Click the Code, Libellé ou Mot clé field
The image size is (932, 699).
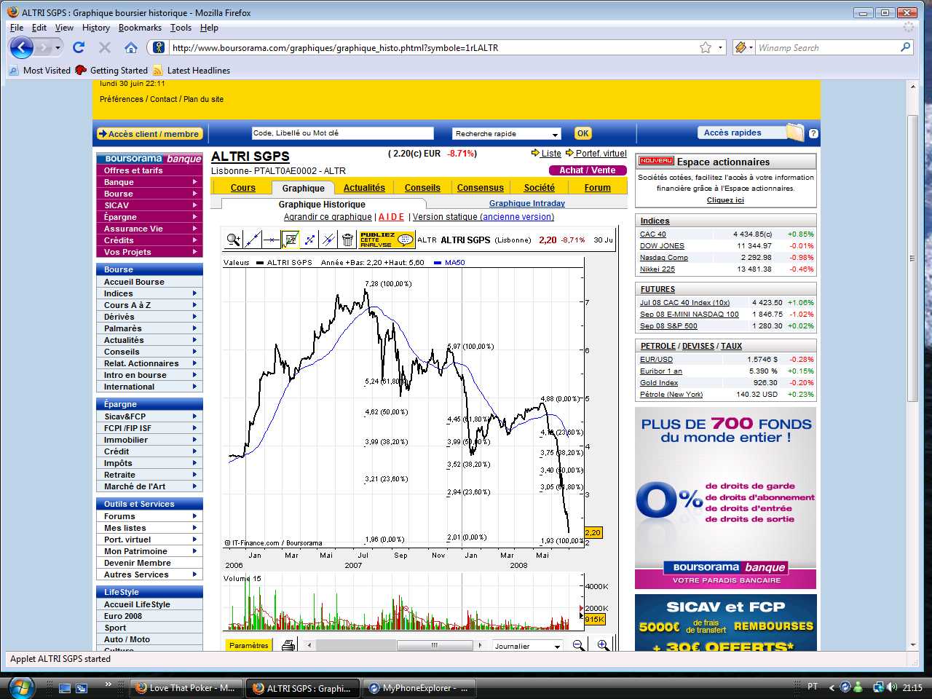(342, 133)
